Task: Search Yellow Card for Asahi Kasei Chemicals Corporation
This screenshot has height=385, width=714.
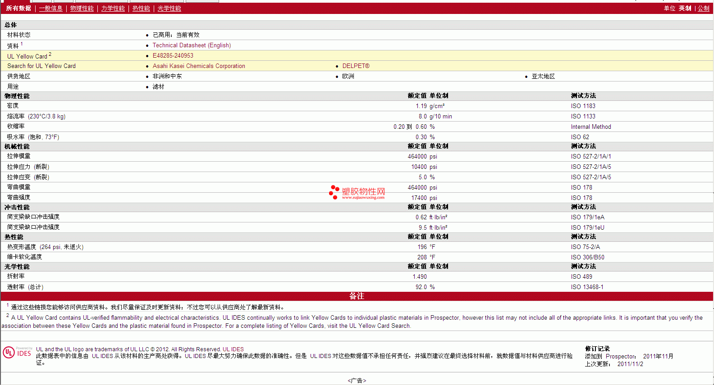Action: pos(199,66)
